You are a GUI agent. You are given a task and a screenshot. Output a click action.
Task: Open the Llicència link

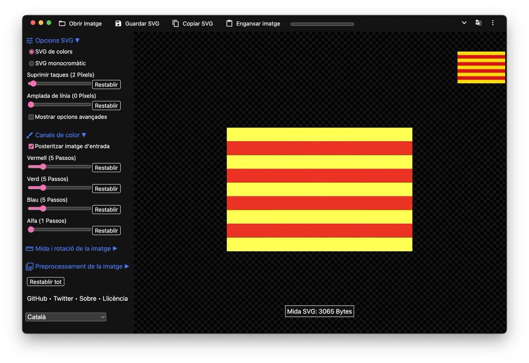click(x=115, y=299)
